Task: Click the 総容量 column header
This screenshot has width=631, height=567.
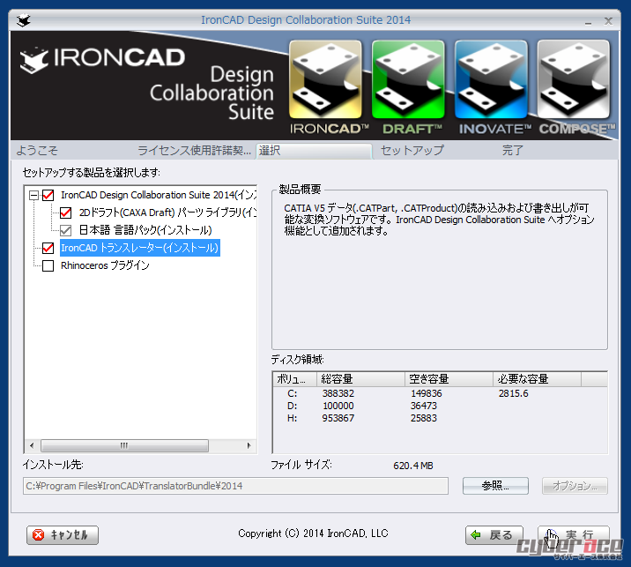Action: pos(360,379)
